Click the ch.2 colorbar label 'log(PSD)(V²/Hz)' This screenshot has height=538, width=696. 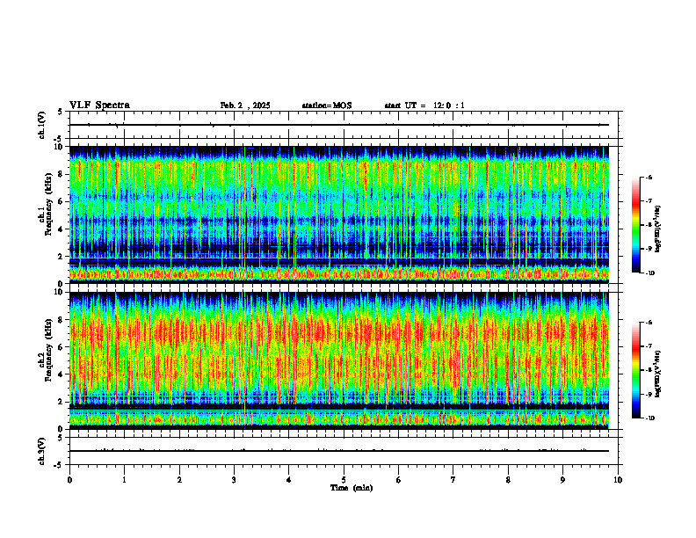click(x=658, y=374)
